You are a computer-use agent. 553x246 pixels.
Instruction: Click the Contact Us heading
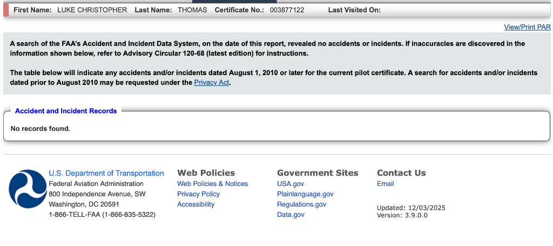click(401, 173)
